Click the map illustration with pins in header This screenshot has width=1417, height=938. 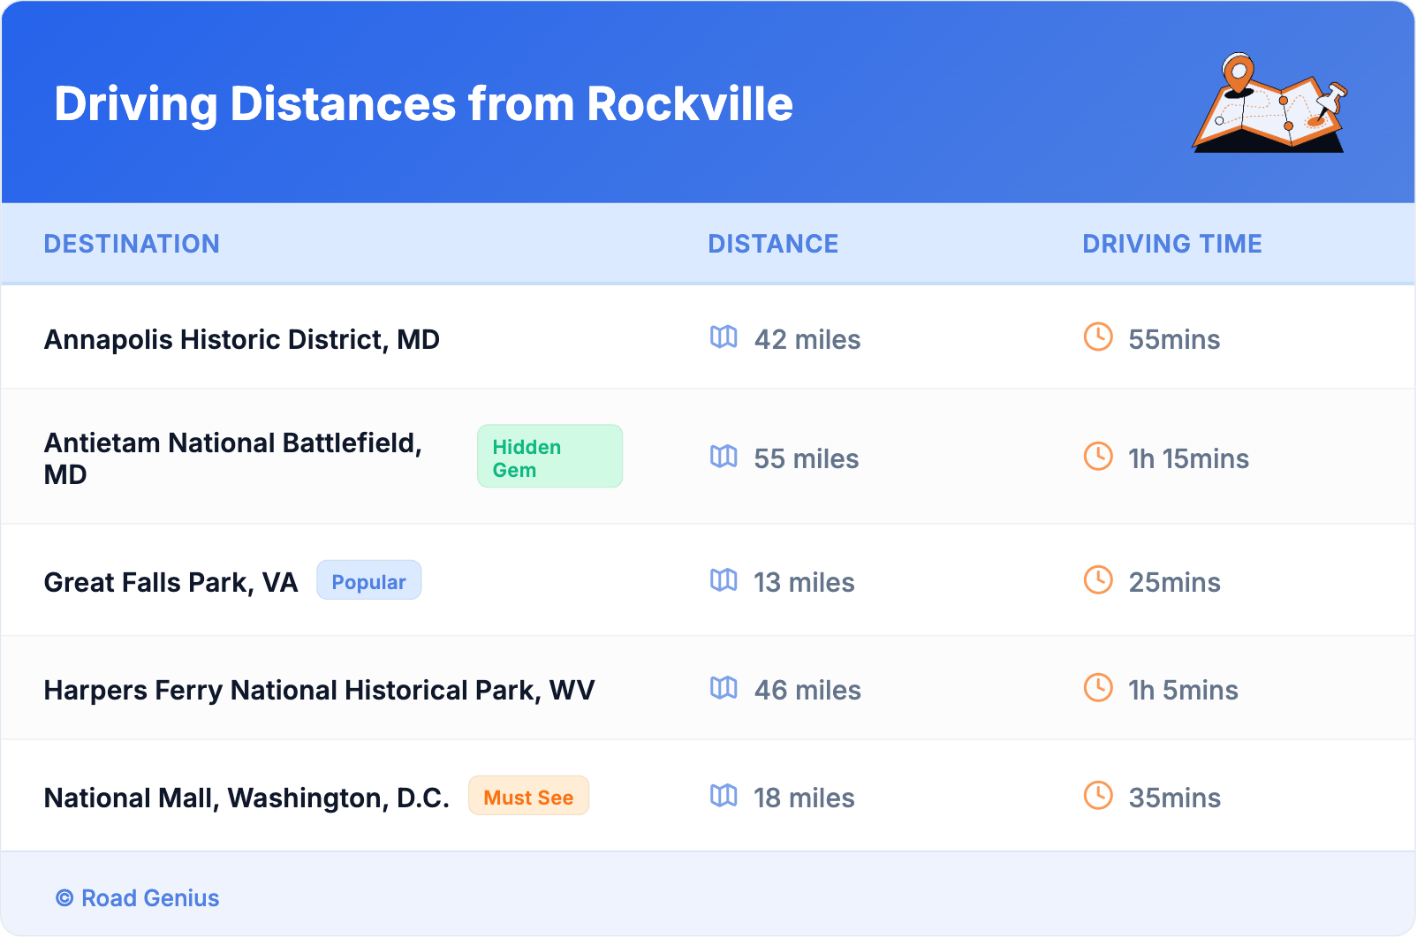[1269, 103]
